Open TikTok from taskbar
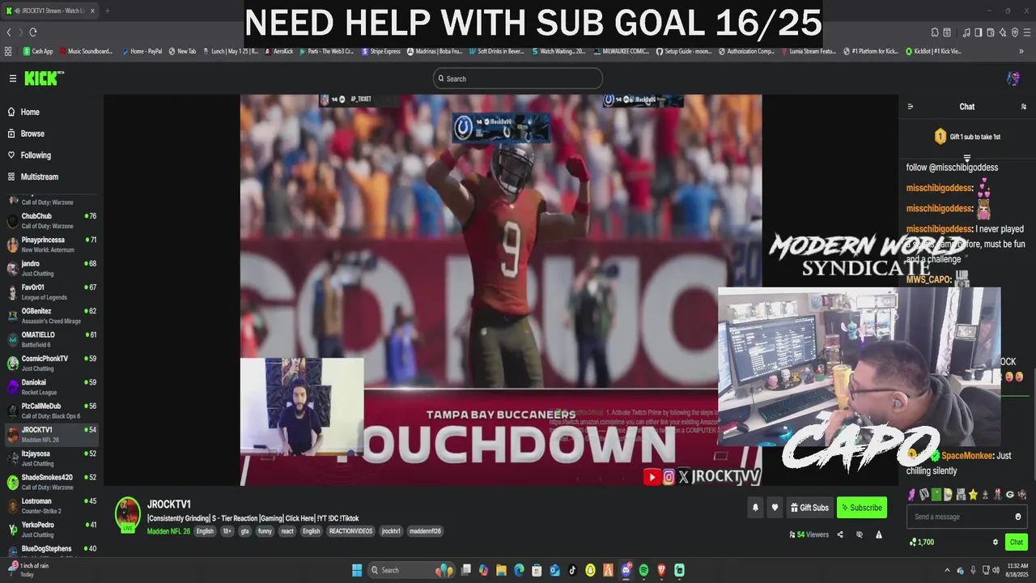 (572, 570)
